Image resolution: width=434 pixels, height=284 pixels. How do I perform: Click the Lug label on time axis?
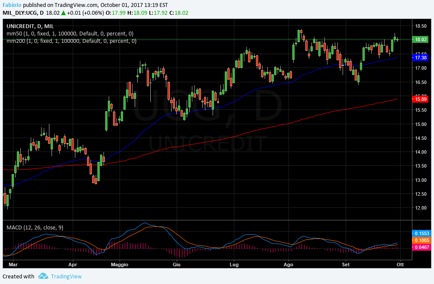pos(234,265)
